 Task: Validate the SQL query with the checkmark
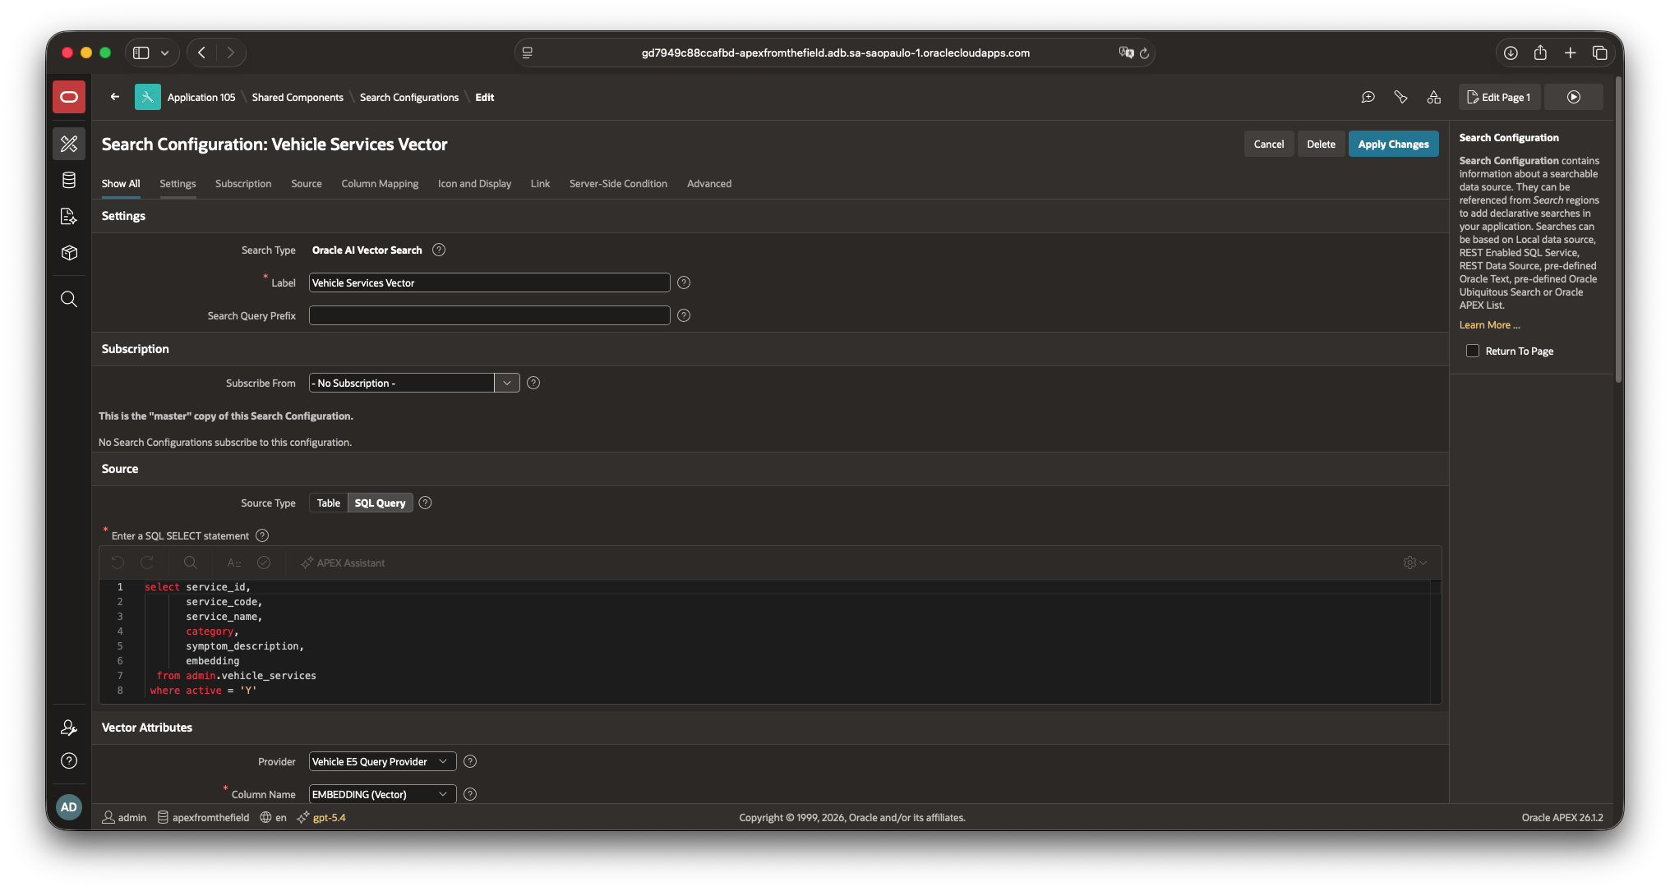click(x=264, y=563)
